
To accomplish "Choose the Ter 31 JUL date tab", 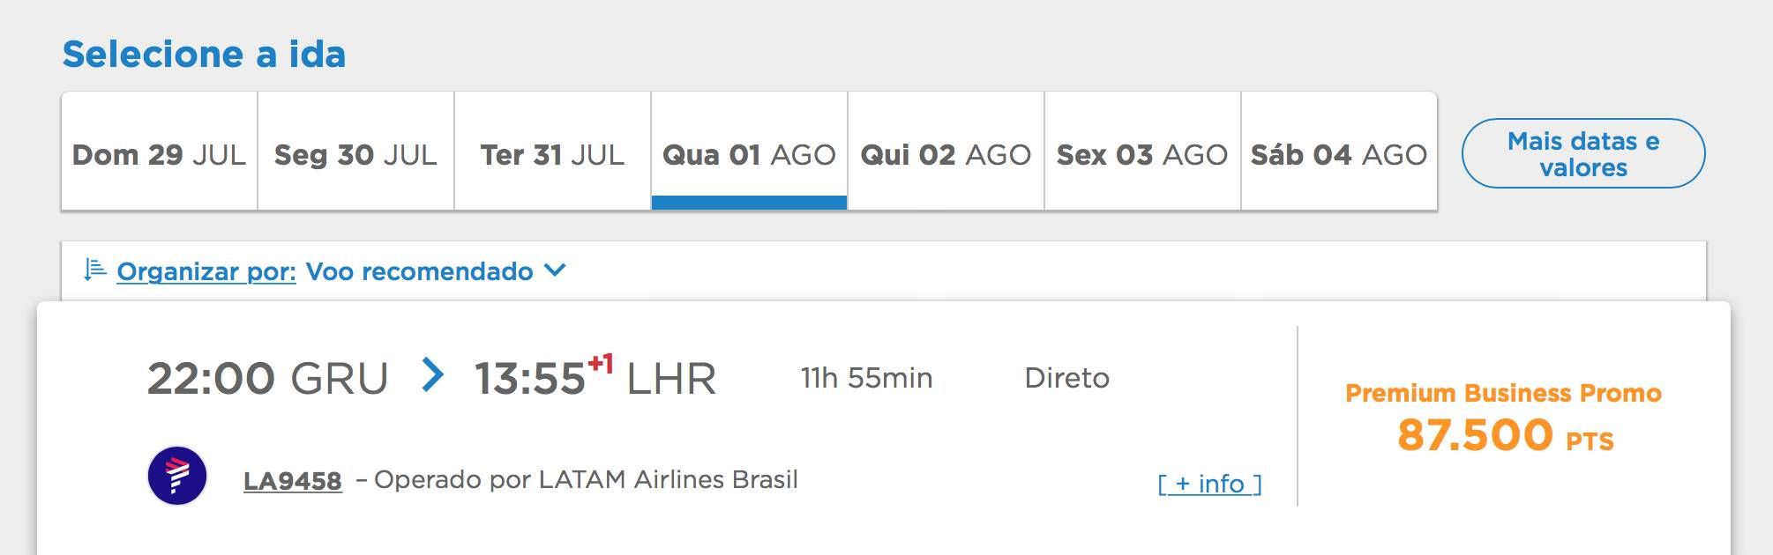I will (x=552, y=152).
